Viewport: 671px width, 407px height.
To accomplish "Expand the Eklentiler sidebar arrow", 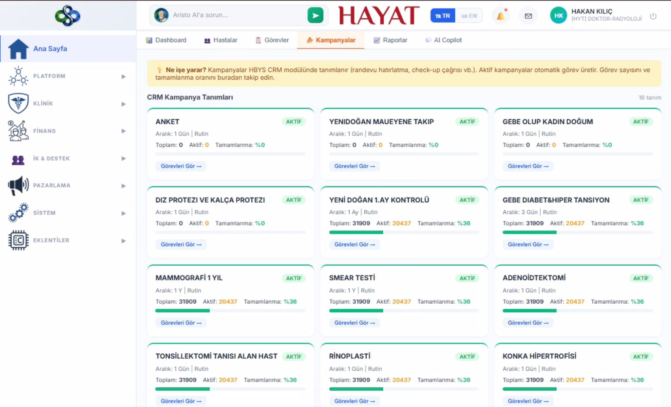I will tap(124, 240).
